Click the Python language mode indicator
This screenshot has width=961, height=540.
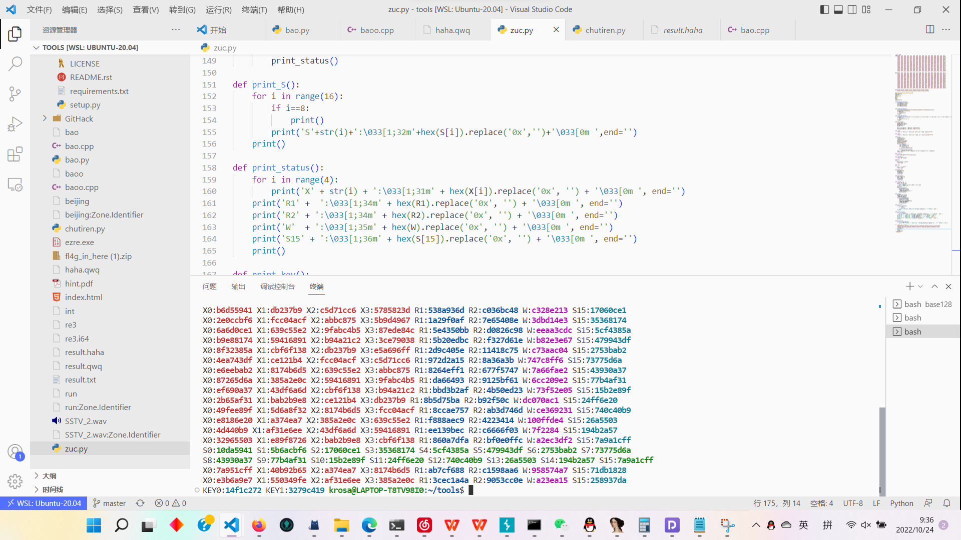[x=901, y=503]
